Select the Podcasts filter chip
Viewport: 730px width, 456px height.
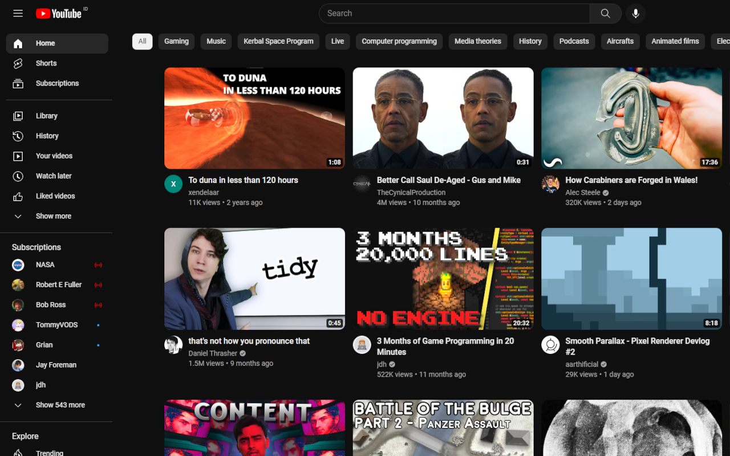[574, 42]
